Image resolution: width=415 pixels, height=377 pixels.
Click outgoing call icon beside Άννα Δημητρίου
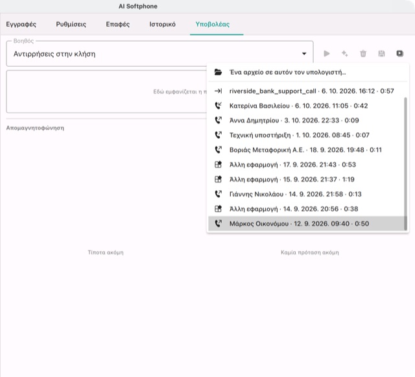coord(218,120)
